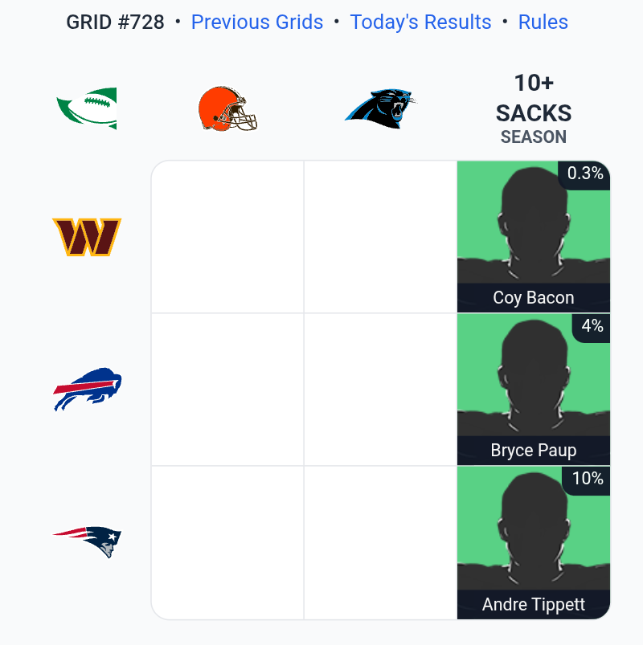The width and height of the screenshot is (643, 645).
Task: Click the Bryce Paup answer tile
Action: (x=534, y=389)
